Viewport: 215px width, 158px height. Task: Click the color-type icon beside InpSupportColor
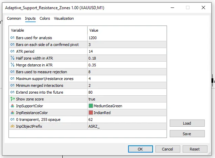pos(12,106)
